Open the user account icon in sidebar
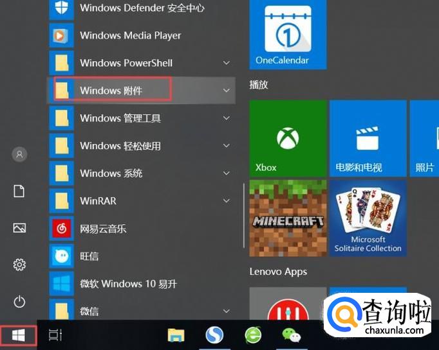Viewport: 439px width, 350px height. (19, 154)
